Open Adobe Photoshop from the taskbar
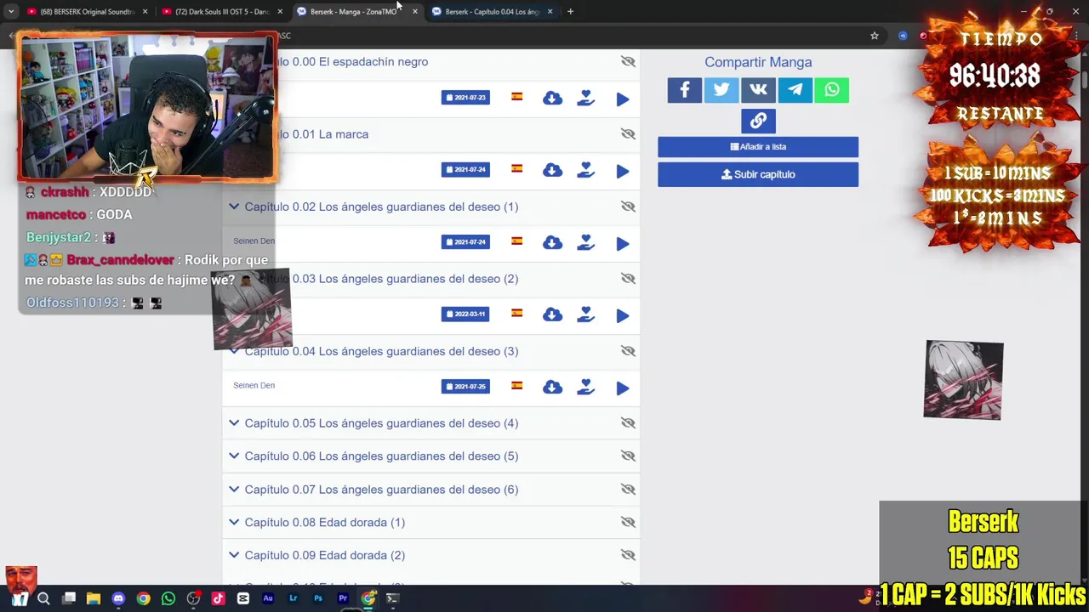This screenshot has height=612, width=1089. click(318, 598)
